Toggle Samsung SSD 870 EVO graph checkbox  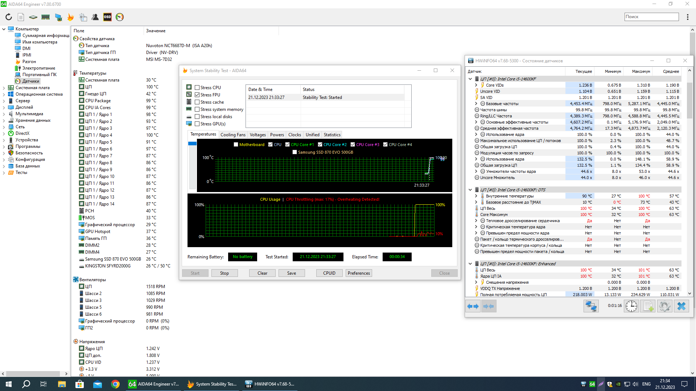click(295, 152)
